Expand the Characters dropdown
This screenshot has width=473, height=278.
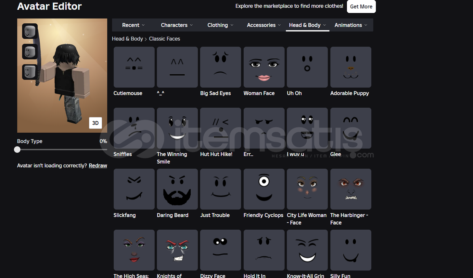tap(177, 25)
